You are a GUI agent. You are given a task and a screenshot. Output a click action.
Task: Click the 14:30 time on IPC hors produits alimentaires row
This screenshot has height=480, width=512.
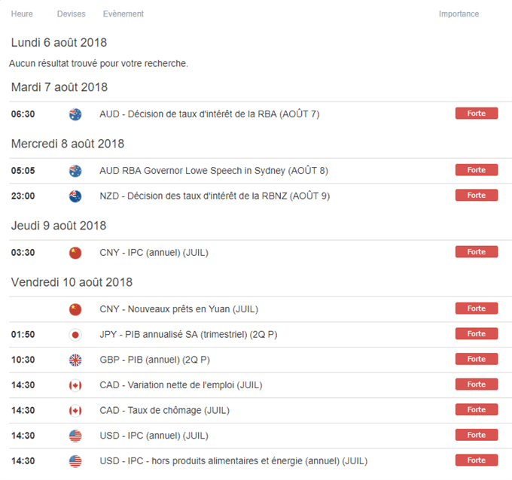click(x=23, y=460)
